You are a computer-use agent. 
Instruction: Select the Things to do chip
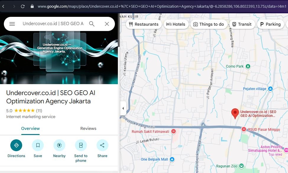(x=209, y=24)
